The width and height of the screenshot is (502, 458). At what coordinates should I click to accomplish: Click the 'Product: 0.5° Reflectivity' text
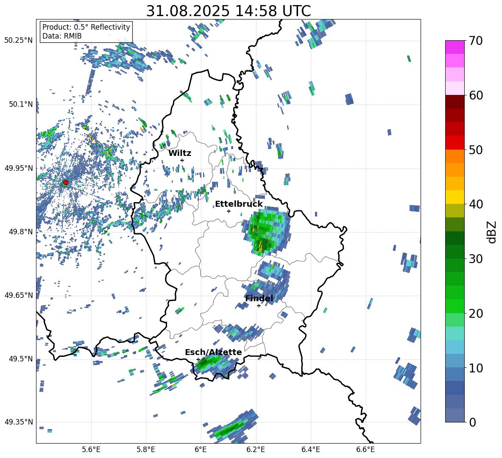pos(86,27)
